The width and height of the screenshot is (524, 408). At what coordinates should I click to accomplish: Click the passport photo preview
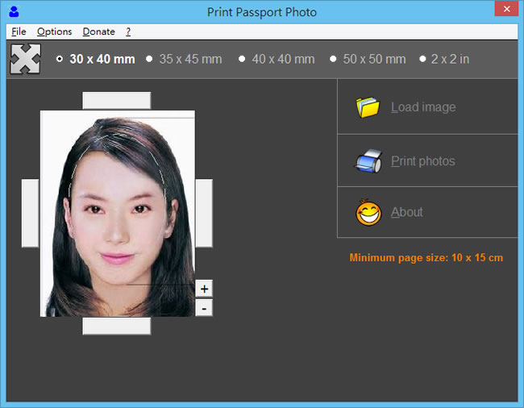(117, 213)
